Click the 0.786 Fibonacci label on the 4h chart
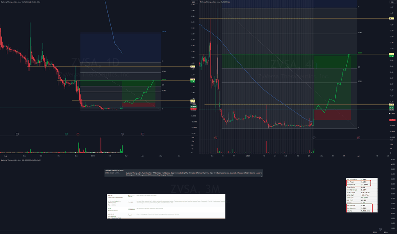397x234 pixels. pos(360,33)
